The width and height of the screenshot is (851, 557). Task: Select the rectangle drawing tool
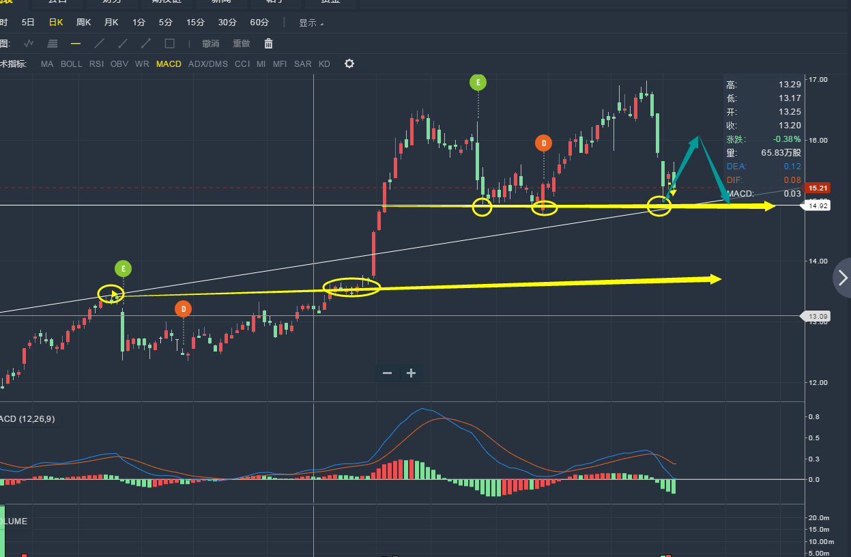[x=170, y=43]
